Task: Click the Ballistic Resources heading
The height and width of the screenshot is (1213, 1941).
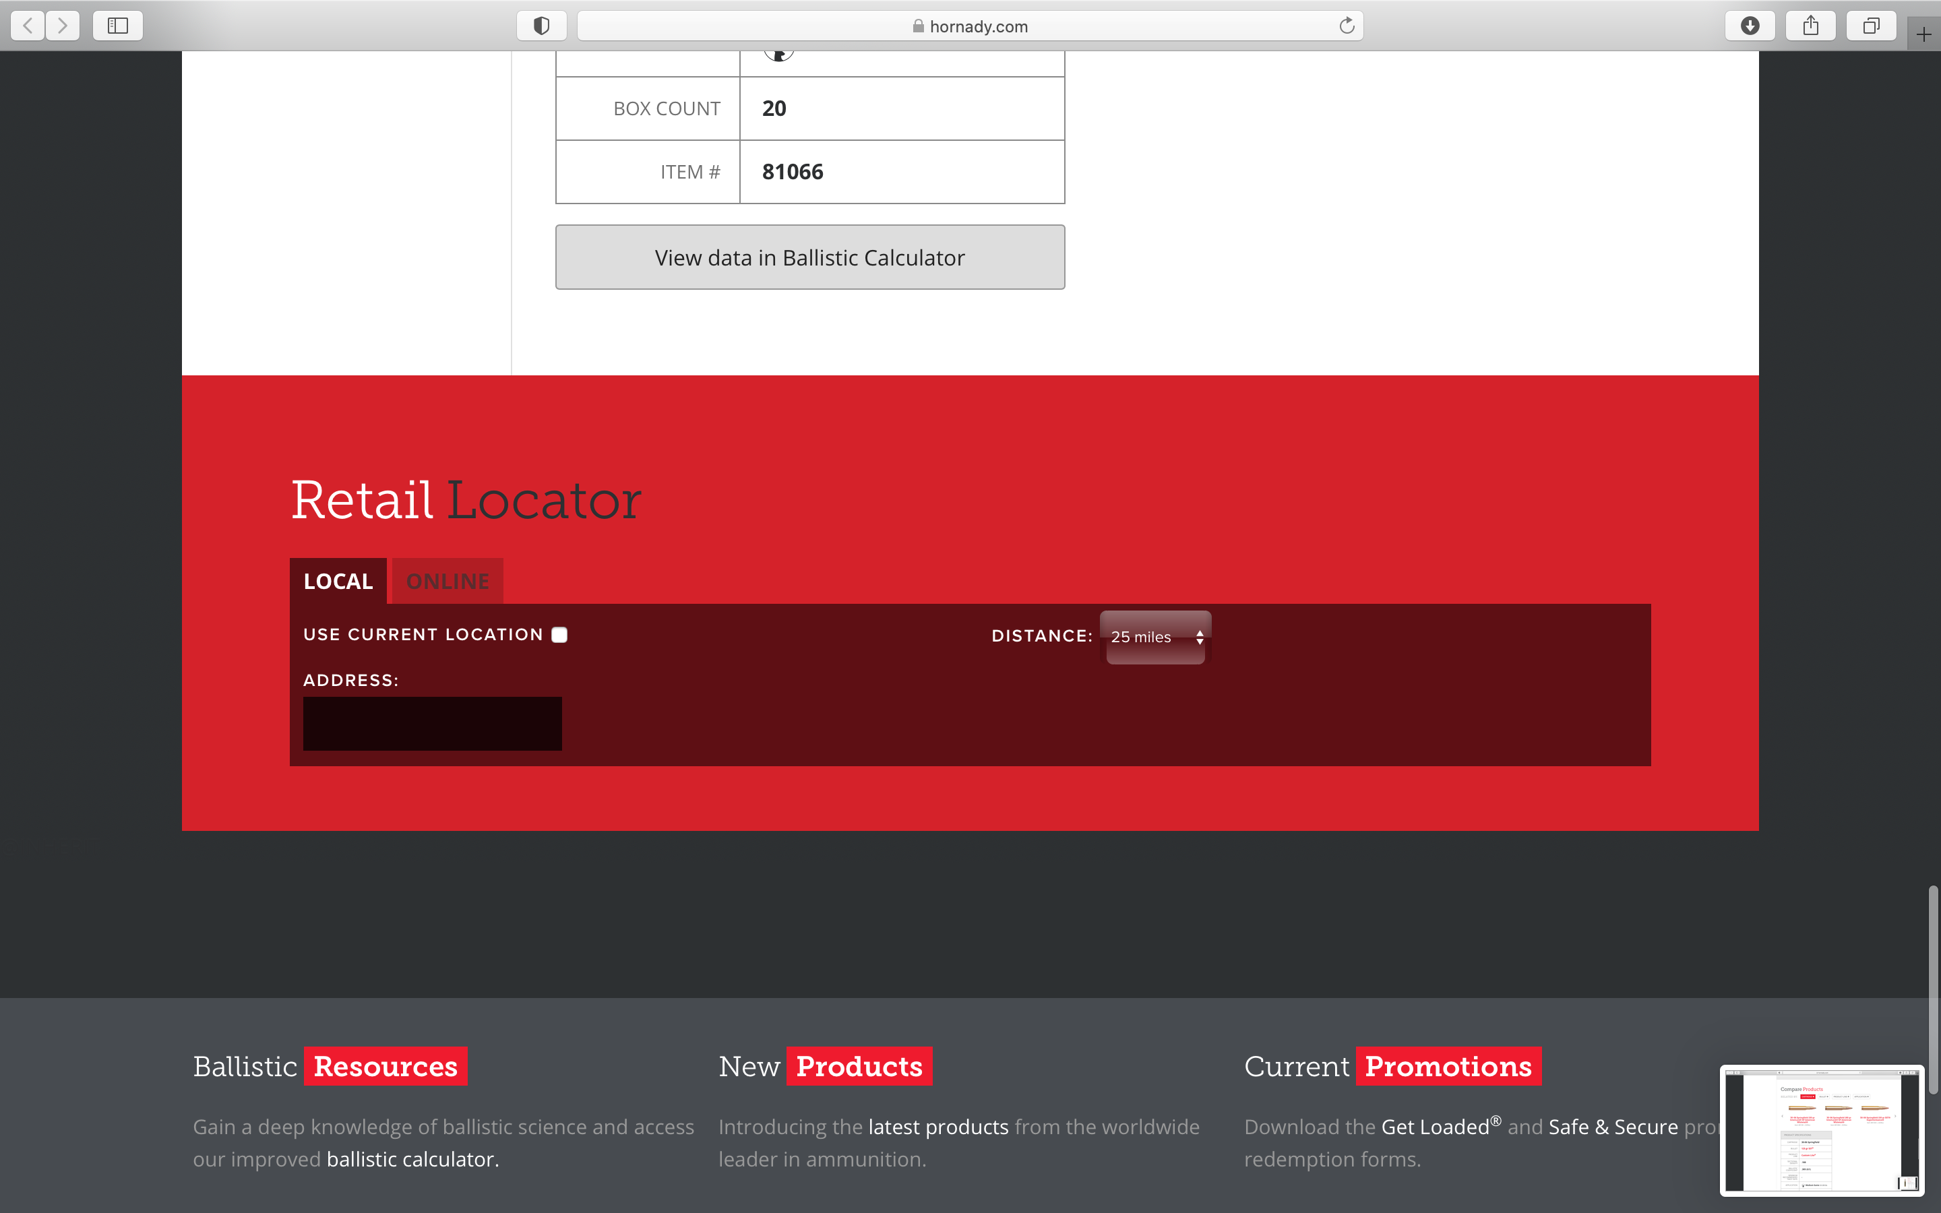Action: (330, 1066)
